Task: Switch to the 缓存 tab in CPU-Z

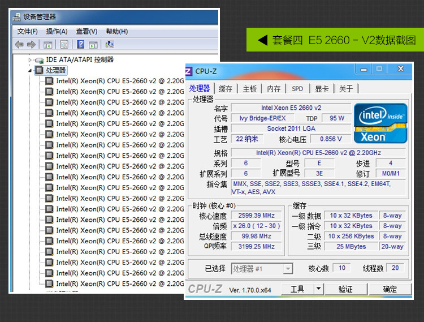Action: 225,89
